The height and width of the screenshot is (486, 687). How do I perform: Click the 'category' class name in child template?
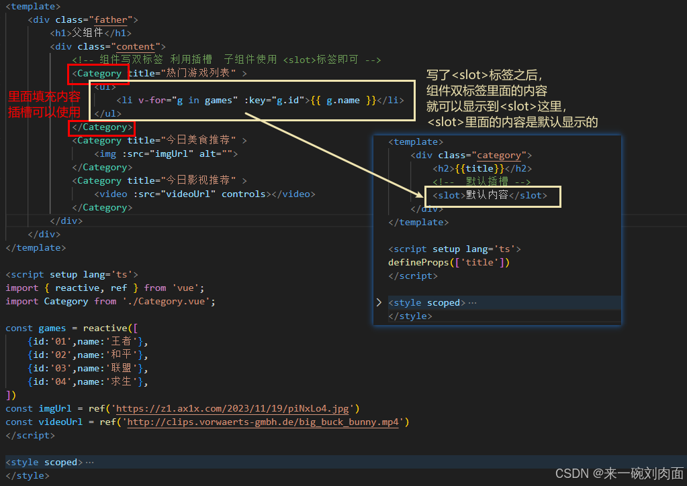point(498,156)
